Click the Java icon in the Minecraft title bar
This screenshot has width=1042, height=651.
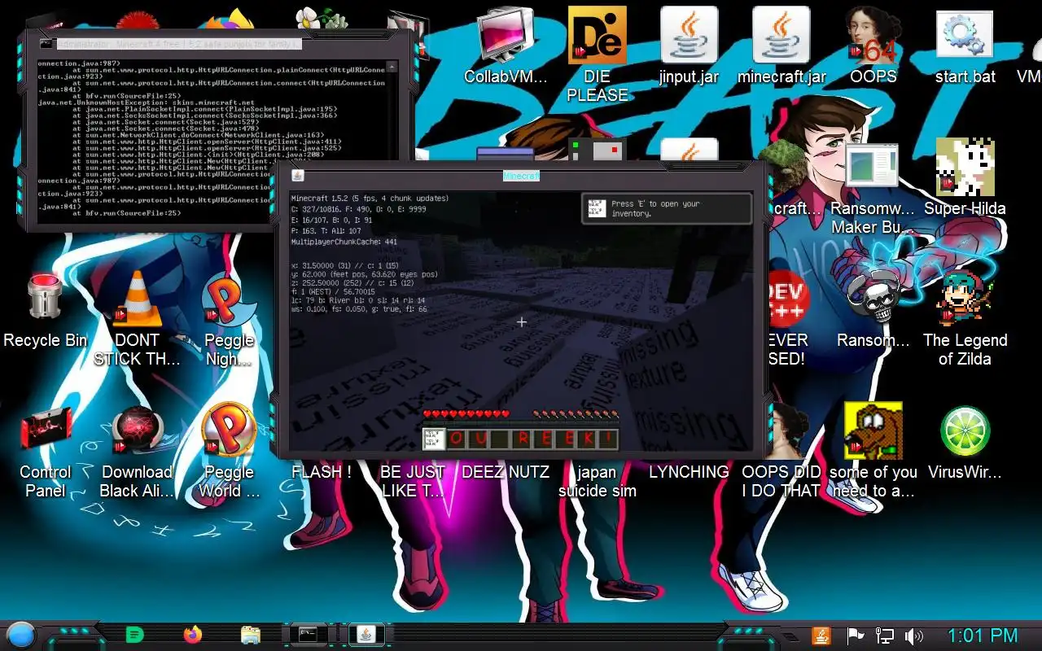(298, 176)
